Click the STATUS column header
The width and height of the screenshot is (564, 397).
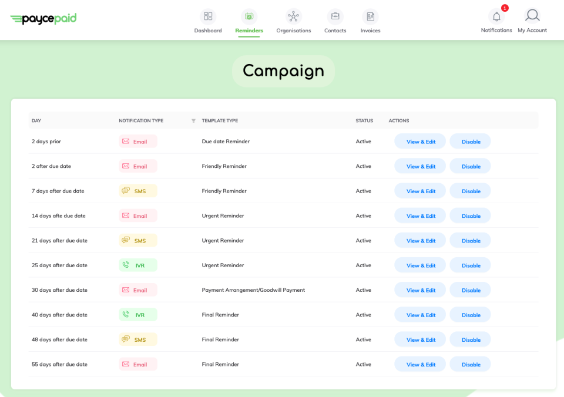[x=364, y=121]
